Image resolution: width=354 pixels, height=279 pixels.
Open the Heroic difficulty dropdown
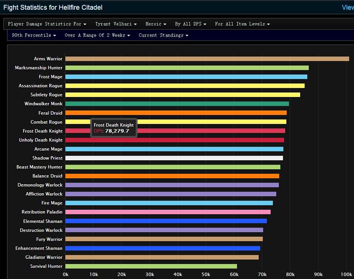[156, 24]
